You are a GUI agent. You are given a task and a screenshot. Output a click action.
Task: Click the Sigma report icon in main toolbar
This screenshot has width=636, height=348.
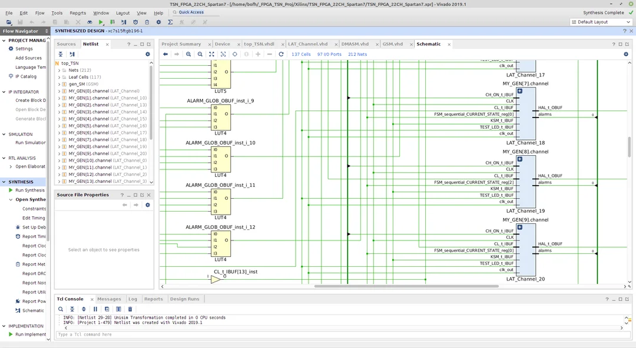pos(170,22)
